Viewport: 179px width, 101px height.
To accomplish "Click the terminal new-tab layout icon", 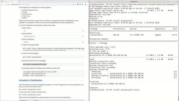I will pyautogui.click(x=169, y=2).
